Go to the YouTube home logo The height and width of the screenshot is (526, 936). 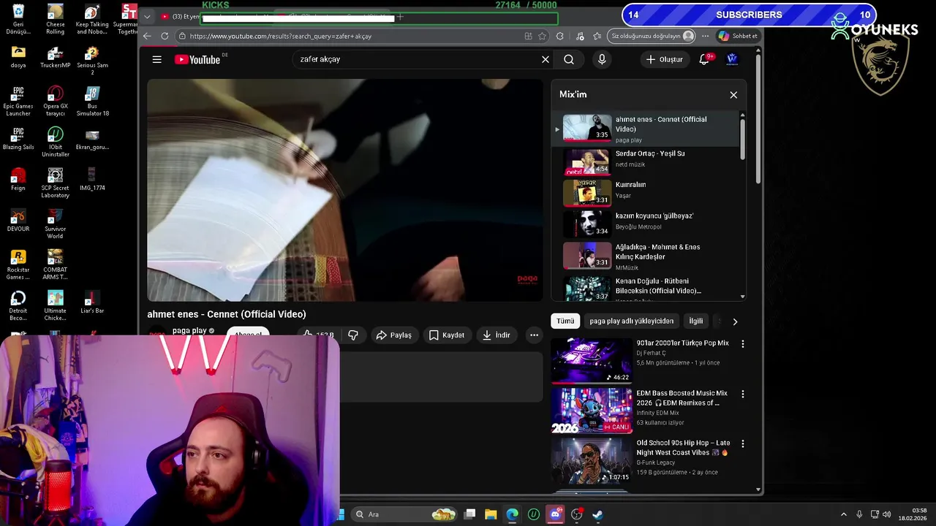197,59
